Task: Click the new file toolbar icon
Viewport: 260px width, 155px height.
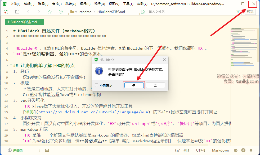Action: (x=6, y=12)
